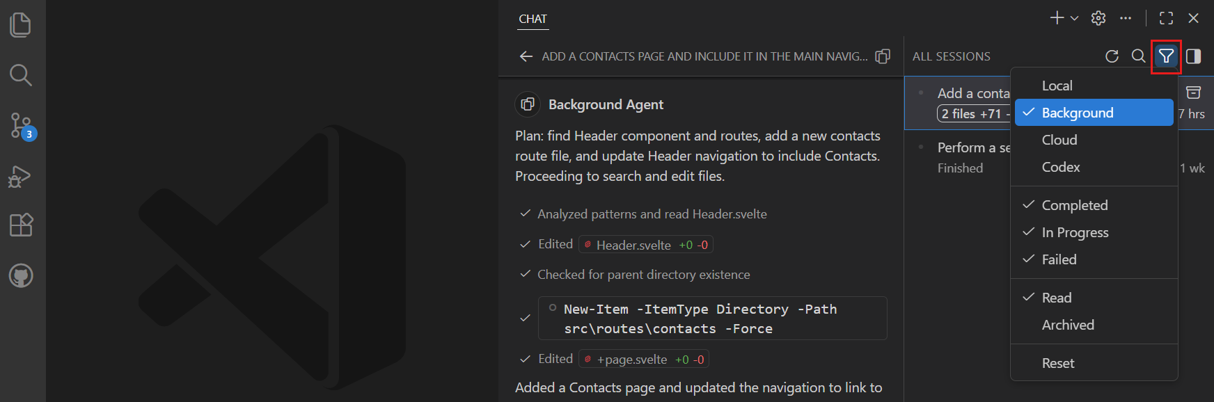Close the chat panel

[x=1193, y=18]
